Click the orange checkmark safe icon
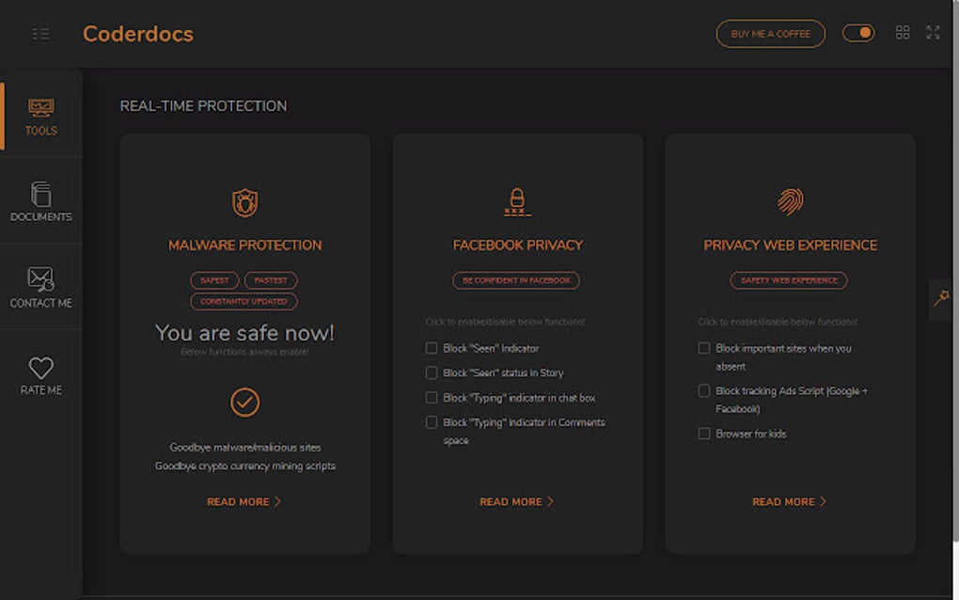Screen dimensions: 959x600 [244, 403]
